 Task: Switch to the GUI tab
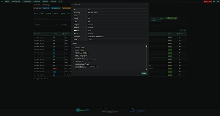(x=42, y=13)
